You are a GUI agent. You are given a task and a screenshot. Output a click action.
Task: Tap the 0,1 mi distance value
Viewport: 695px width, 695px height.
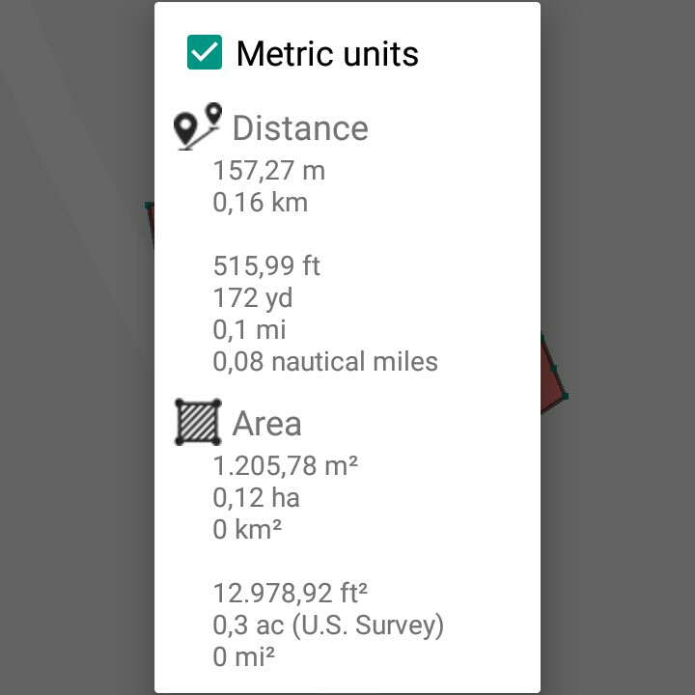click(x=249, y=330)
